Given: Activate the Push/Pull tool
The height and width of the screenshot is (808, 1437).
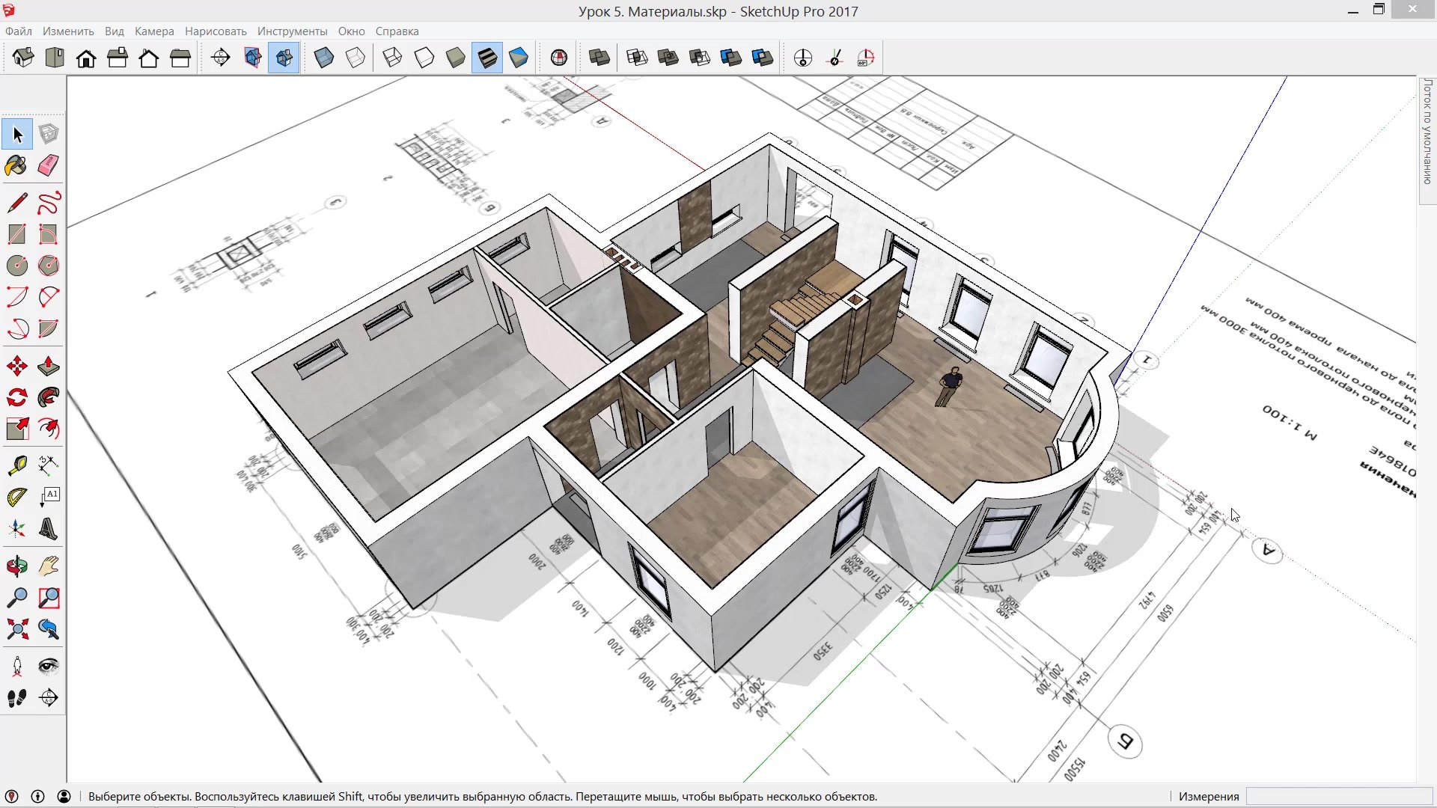Looking at the screenshot, I should [x=48, y=366].
